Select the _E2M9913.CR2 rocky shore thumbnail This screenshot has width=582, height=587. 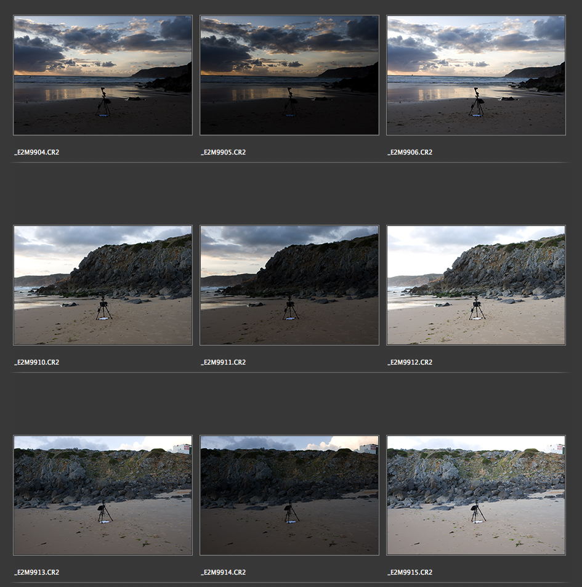tap(103, 495)
